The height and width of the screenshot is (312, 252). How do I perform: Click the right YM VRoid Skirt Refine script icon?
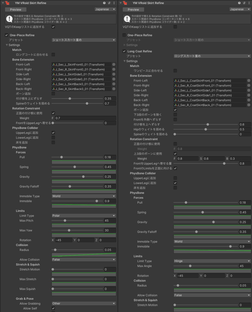[125, 3]
